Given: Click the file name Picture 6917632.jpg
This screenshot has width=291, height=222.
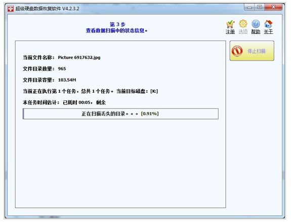Looking at the screenshot, I should click(79, 57).
